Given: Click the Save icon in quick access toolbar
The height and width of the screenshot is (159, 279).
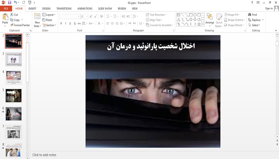Looking at the screenshot, I should tap(10, 2).
